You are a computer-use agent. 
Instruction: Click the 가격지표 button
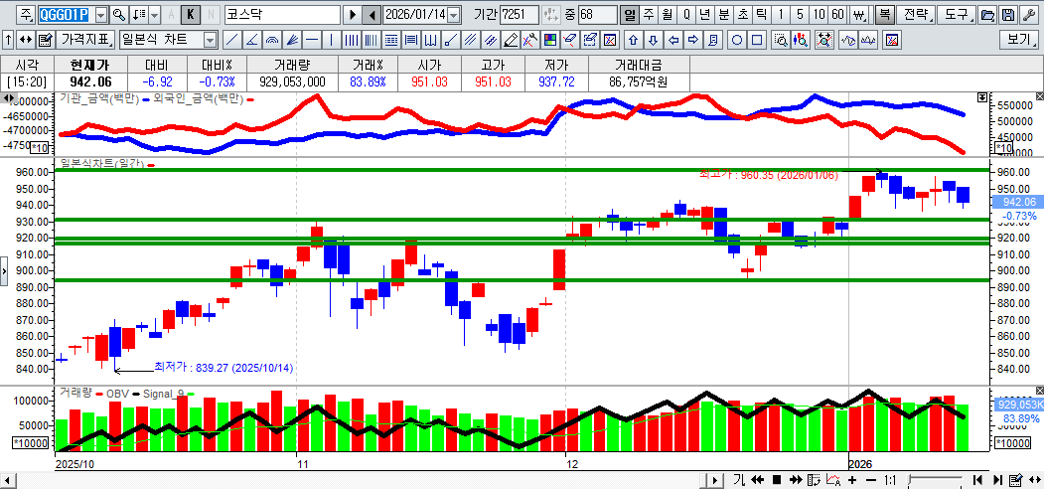coord(86,40)
